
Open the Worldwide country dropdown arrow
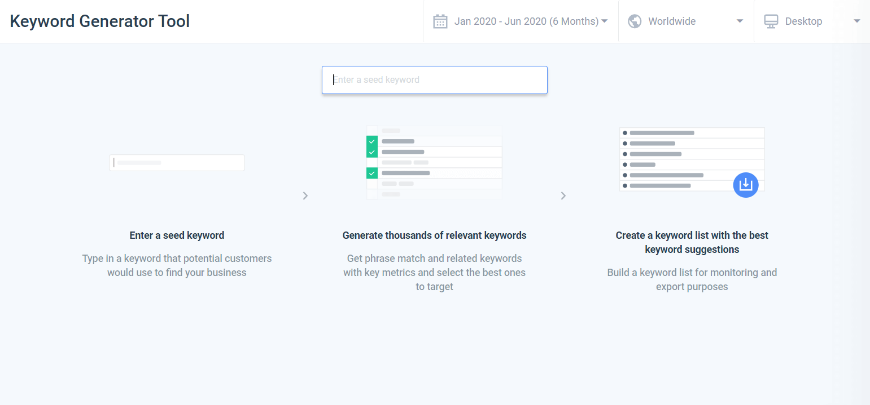(x=740, y=21)
